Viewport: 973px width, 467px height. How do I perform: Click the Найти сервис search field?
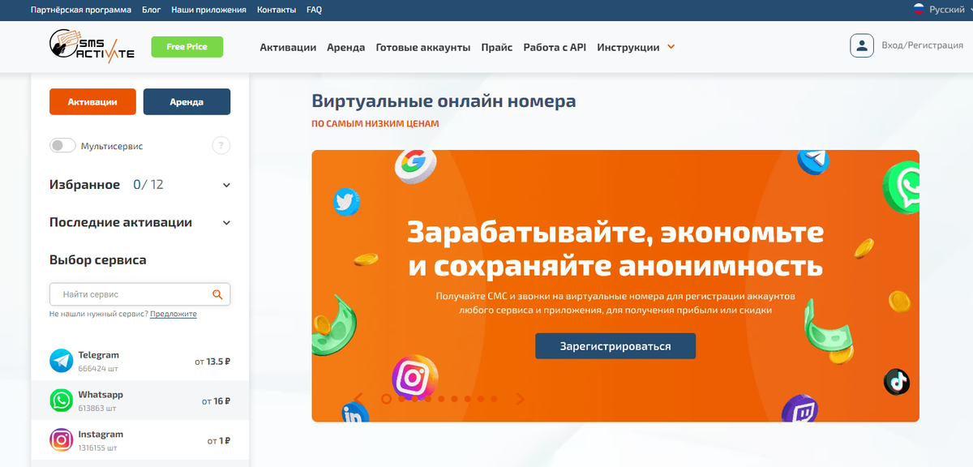tap(139, 294)
